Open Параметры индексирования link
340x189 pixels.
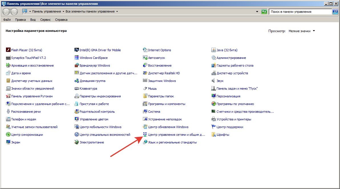coord(100,96)
